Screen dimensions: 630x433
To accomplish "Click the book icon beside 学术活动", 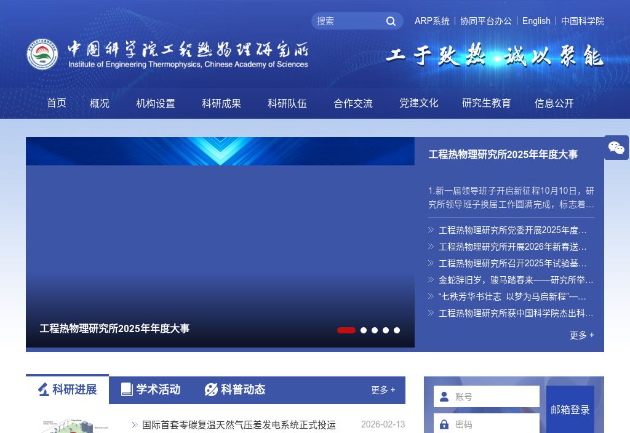I will pos(127,389).
